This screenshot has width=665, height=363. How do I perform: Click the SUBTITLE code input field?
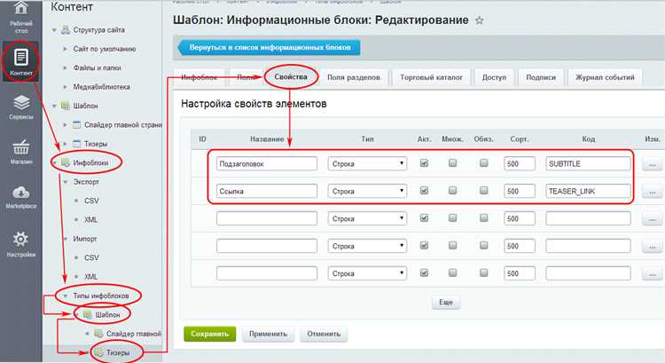point(588,164)
